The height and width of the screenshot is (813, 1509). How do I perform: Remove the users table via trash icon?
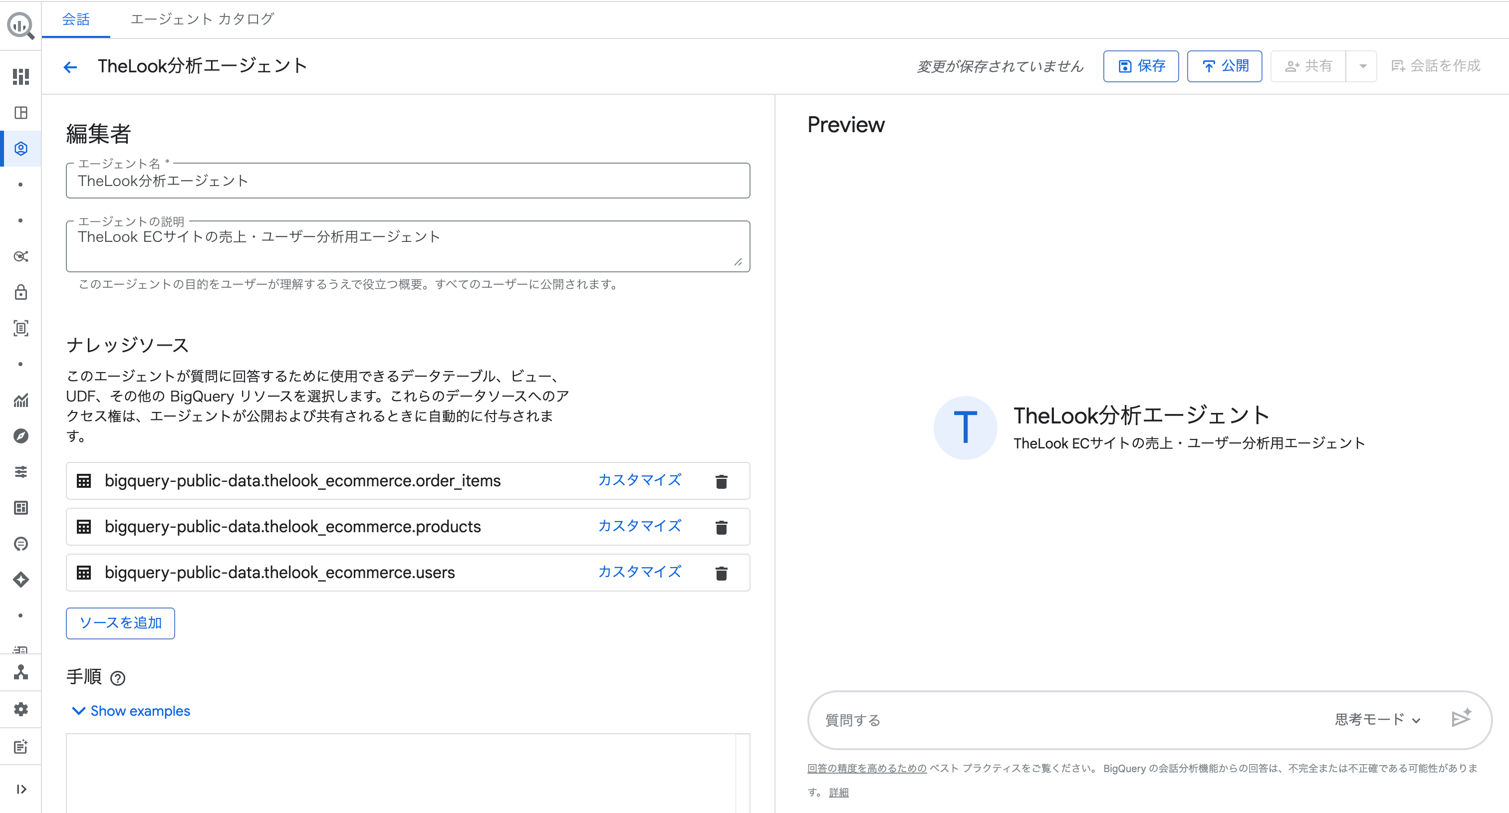coord(722,574)
